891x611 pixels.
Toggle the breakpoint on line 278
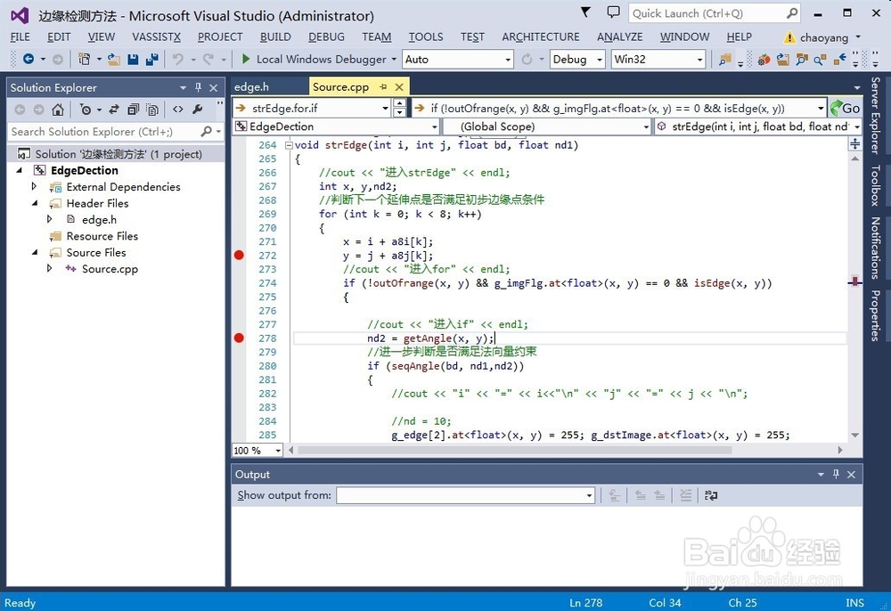click(239, 338)
